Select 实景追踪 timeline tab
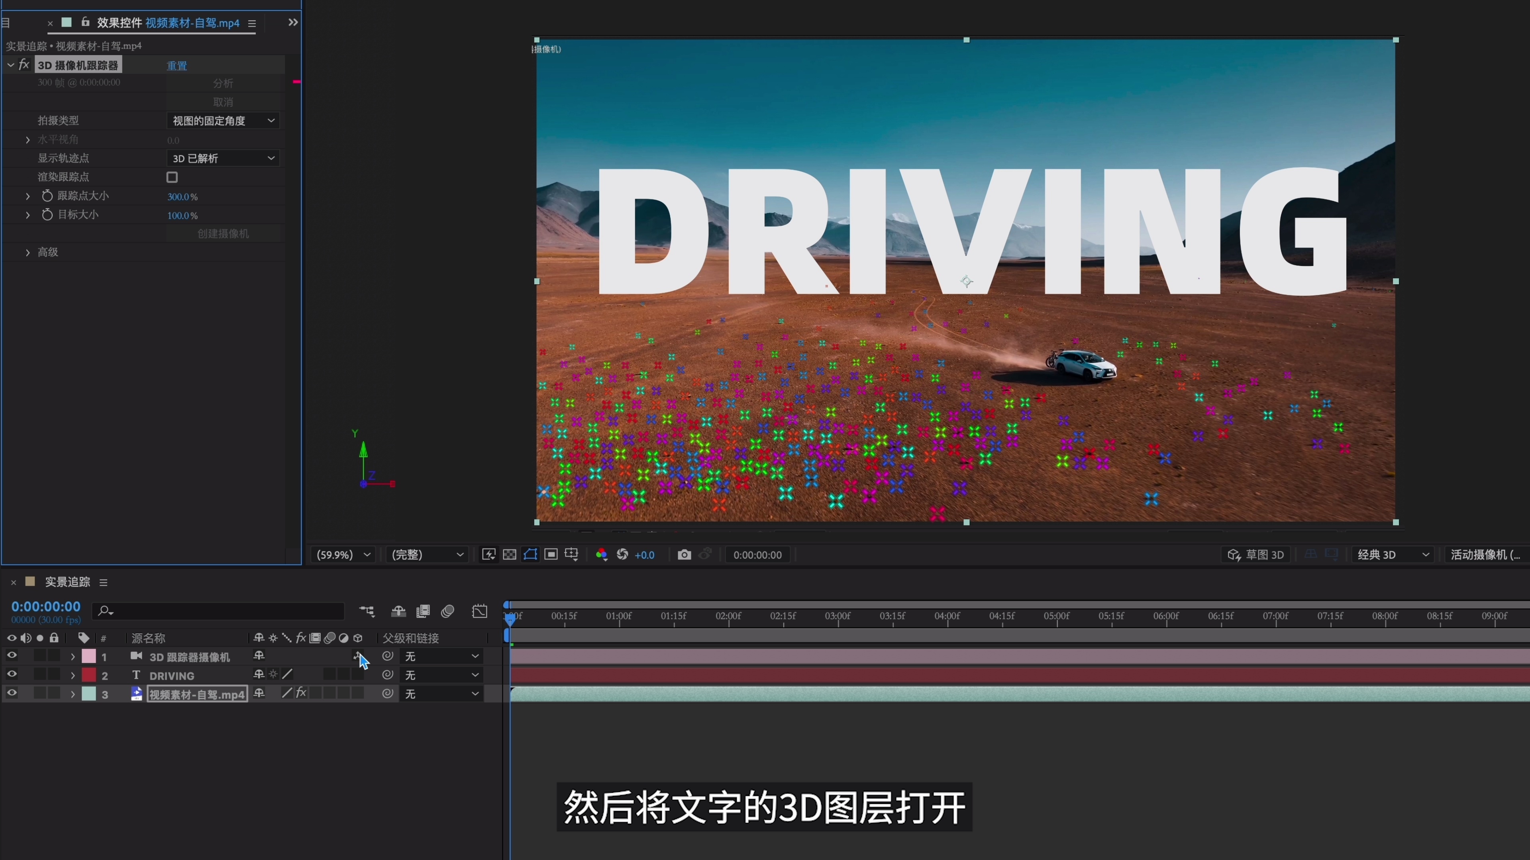Viewport: 1530px width, 860px height. (x=68, y=582)
